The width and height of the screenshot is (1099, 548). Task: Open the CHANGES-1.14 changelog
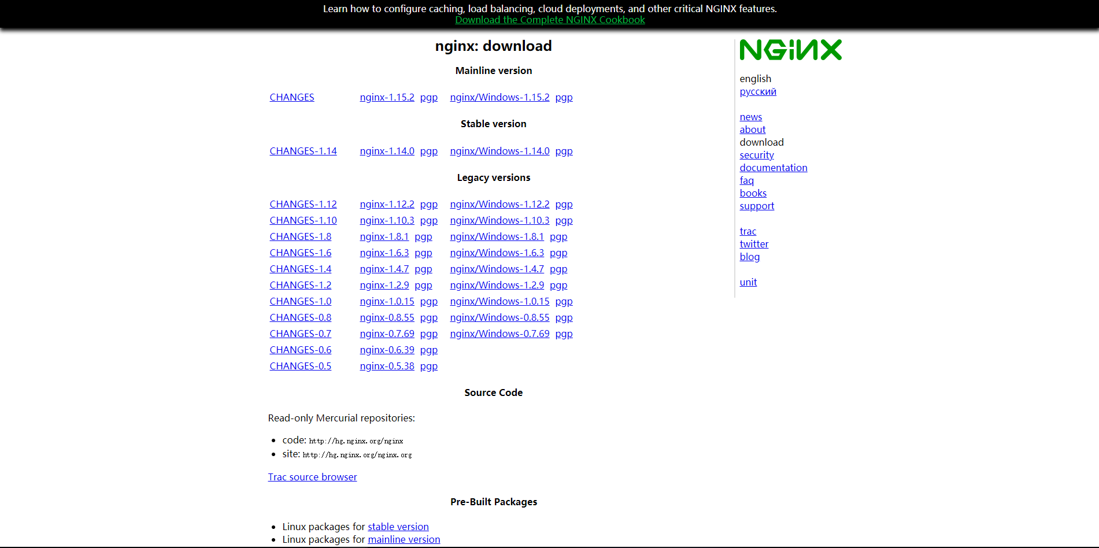click(x=303, y=151)
